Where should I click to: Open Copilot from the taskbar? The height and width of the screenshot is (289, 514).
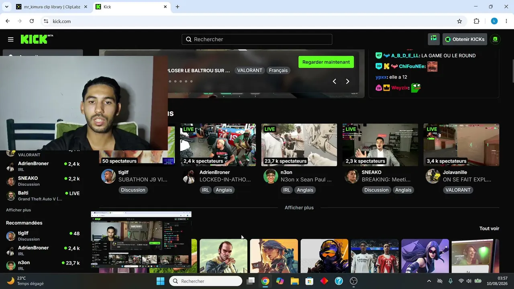pos(280,281)
